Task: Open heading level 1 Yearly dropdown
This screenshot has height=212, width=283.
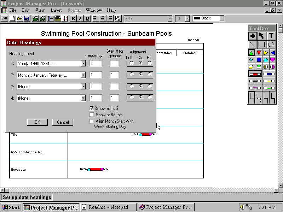Action: click(83, 64)
